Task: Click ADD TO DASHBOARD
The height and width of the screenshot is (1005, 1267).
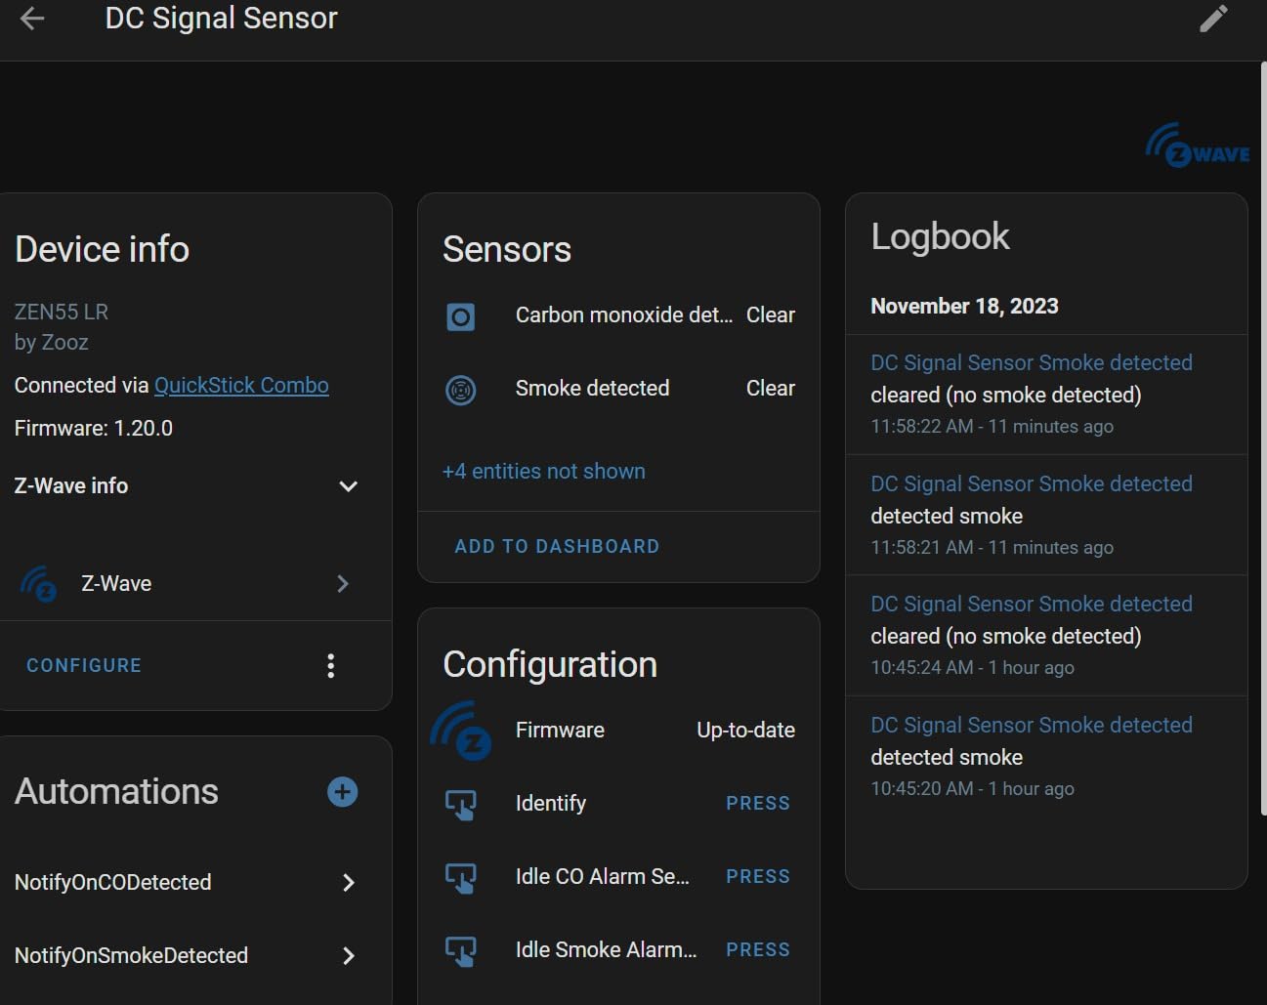Action: (557, 546)
